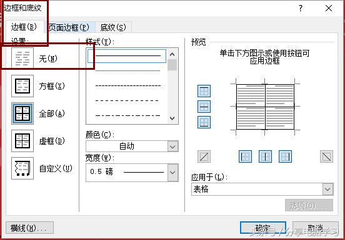Click the 全部(A) label text
Image resolution: width=345 pixels, height=240 pixels.
(x=52, y=113)
